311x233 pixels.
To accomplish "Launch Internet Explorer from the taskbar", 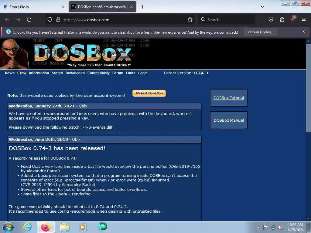I will (27, 227).
